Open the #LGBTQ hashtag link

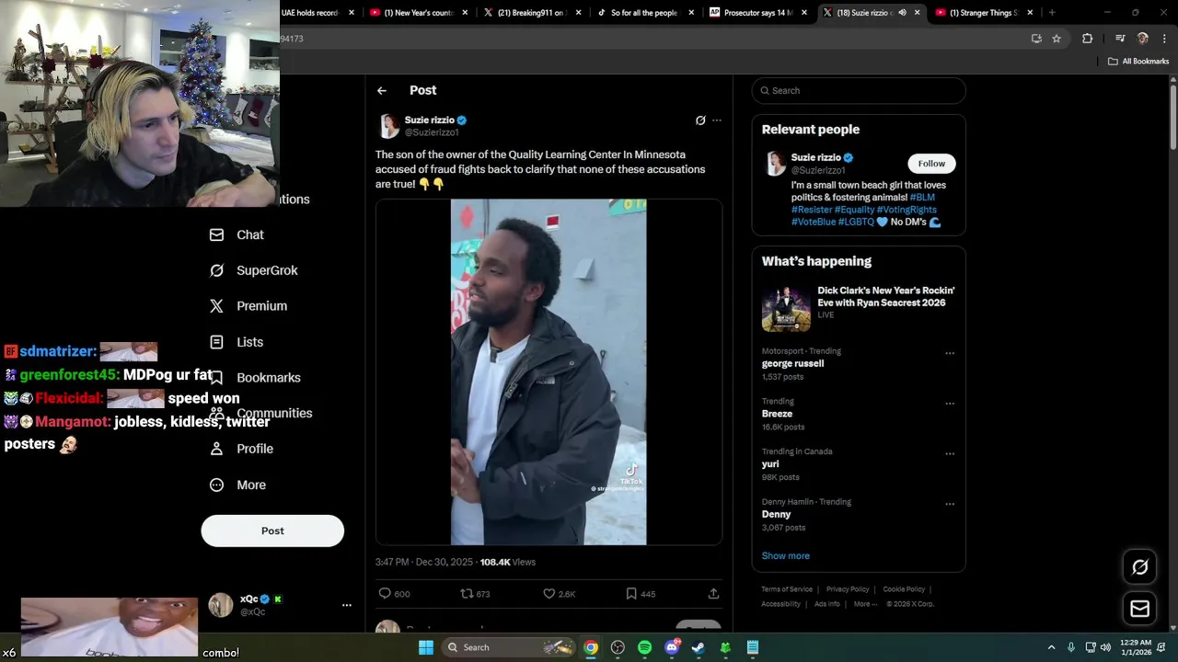point(855,222)
